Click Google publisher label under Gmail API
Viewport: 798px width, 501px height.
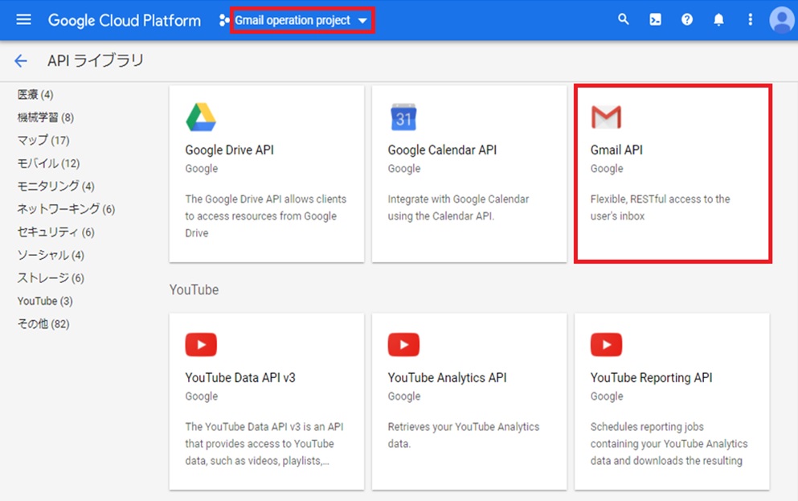point(607,169)
